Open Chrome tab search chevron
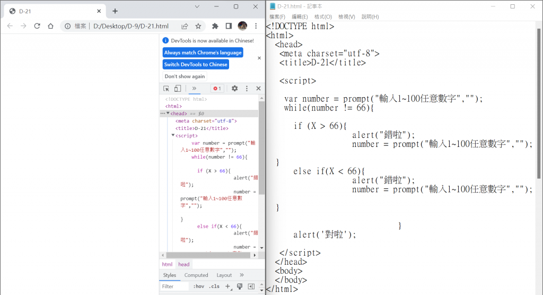This screenshot has height=295, width=543. pos(197,6)
